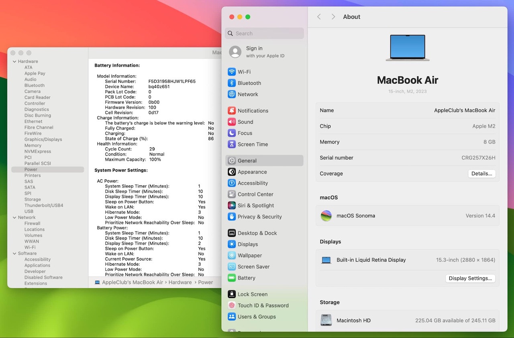This screenshot has height=338, width=514.
Task: Select Bluetooth in System Information hardware list
Action: [x=35, y=86]
